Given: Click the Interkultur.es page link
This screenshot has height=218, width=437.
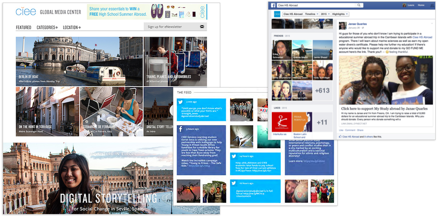Looking at the screenshot, I should click(x=279, y=134).
